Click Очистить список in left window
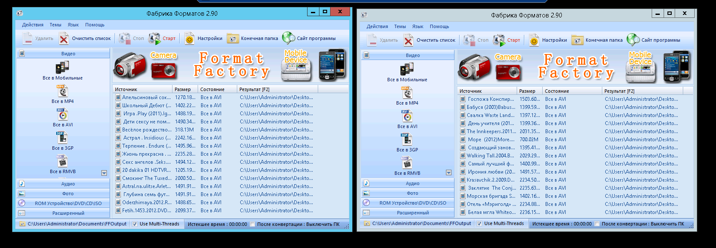Viewport: 716px width, 248px height. tap(85, 38)
